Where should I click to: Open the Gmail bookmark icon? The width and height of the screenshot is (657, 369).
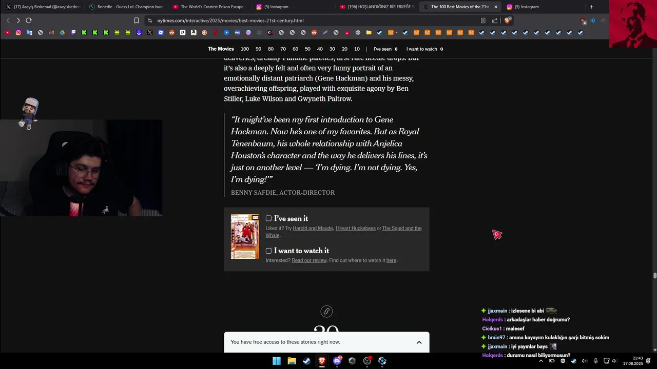51,32
